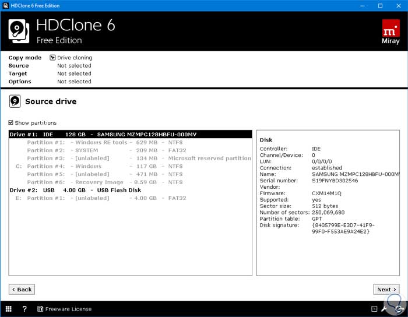Image resolution: width=408 pixels, height=317 pixels.
Task: Maximize the HDClone window
Action: pos(380,5)
